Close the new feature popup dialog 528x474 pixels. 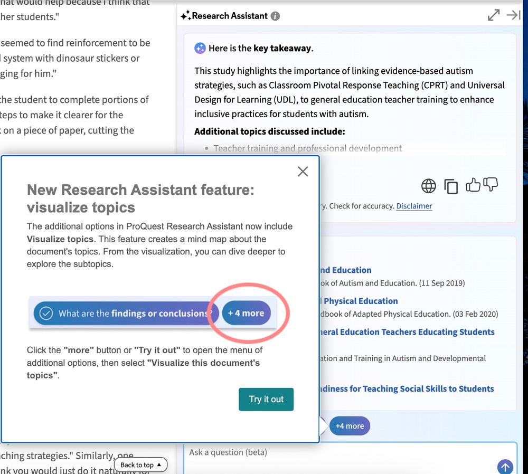click(303, 171)
